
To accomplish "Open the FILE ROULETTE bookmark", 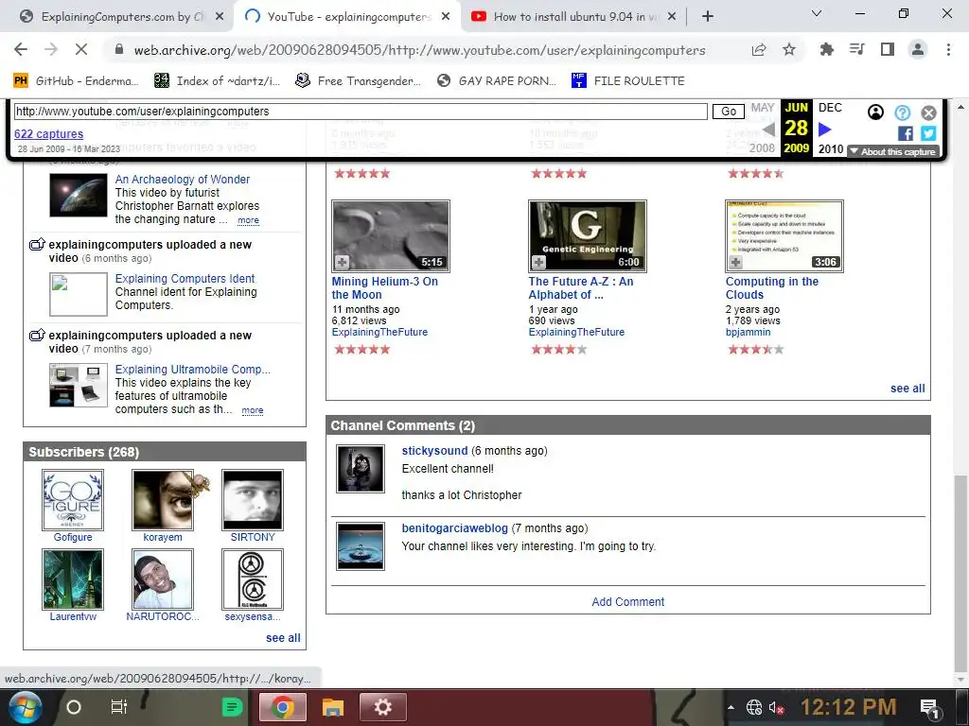I will 628,81.
